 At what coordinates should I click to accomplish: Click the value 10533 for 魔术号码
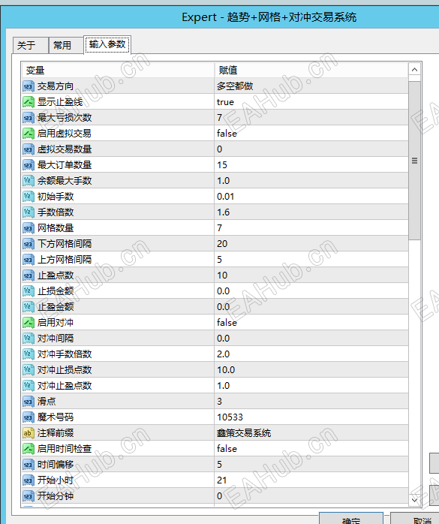pyautogui.click(x=230, y=417)
